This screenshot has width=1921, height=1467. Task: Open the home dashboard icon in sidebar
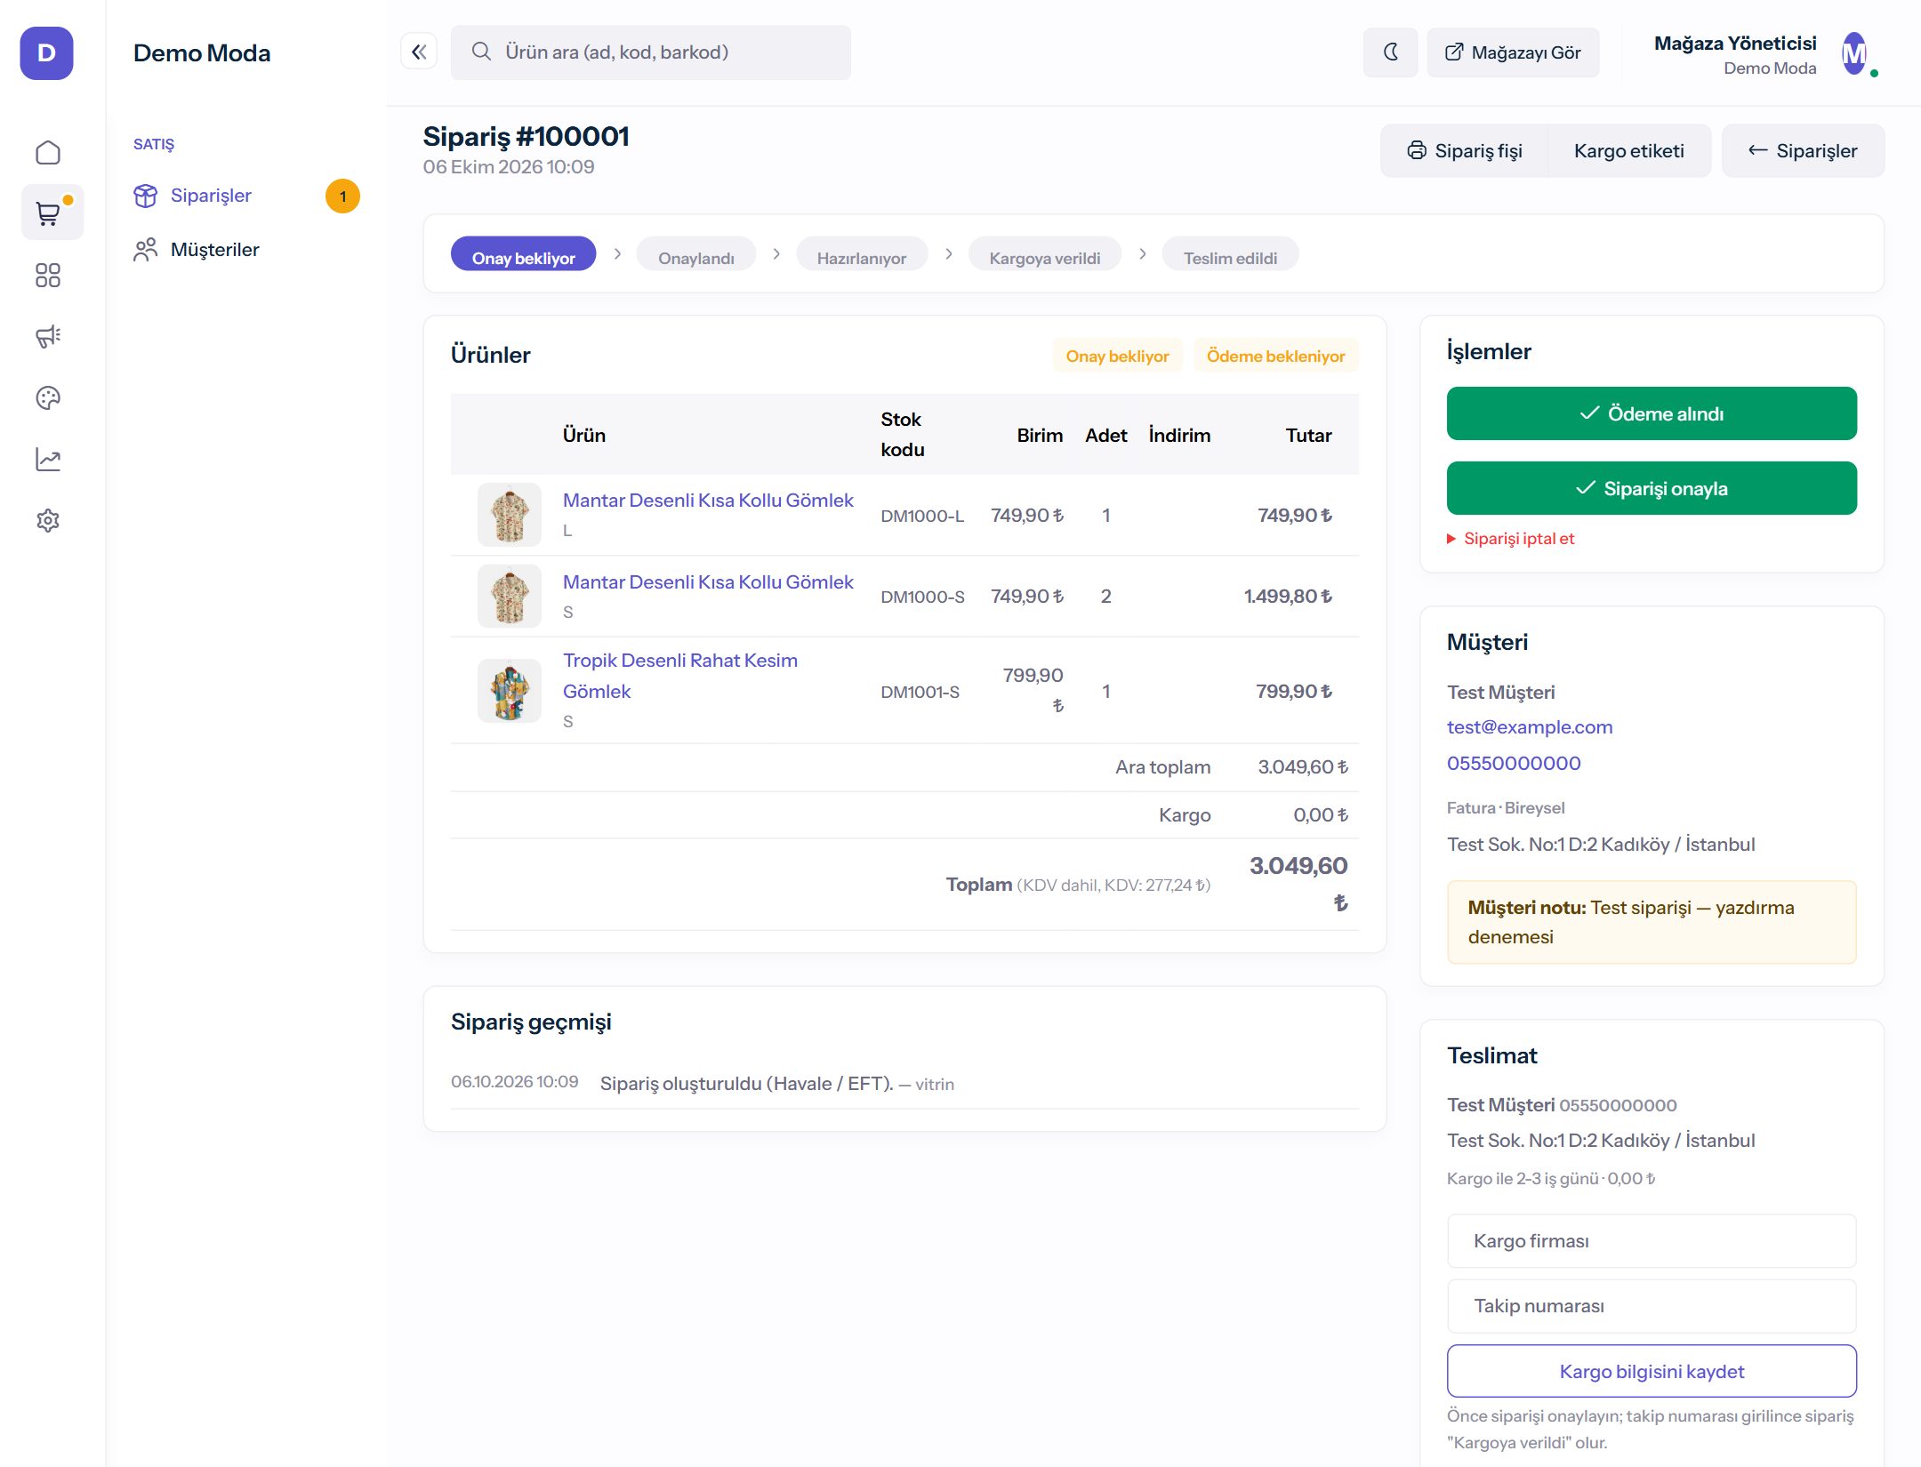[48, 153]
